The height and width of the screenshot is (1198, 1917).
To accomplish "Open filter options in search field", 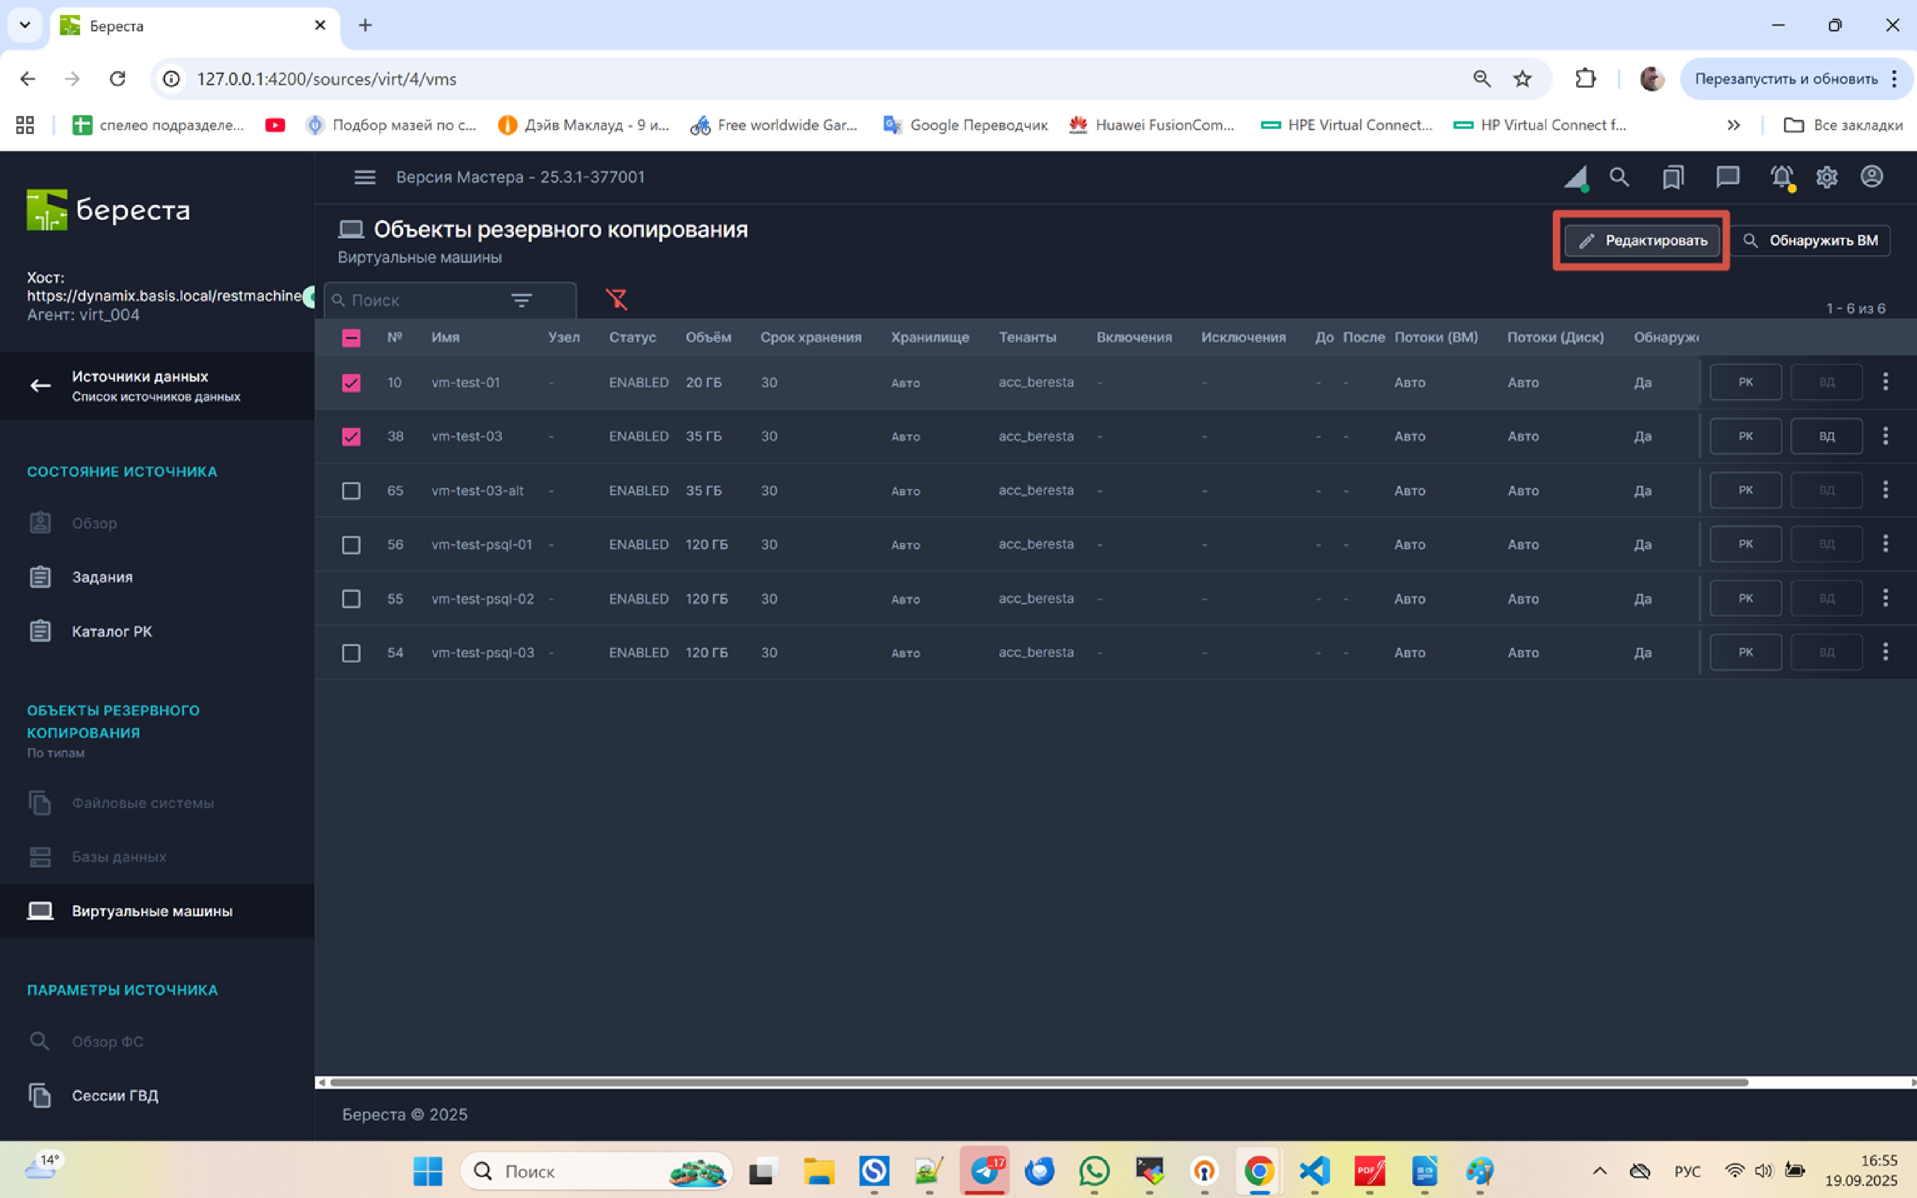I will [521, 300].
